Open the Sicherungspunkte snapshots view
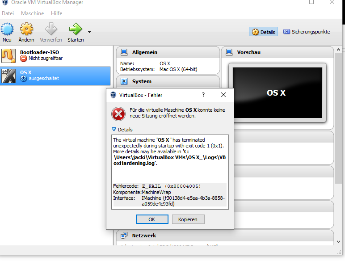 tap(307, 32)
